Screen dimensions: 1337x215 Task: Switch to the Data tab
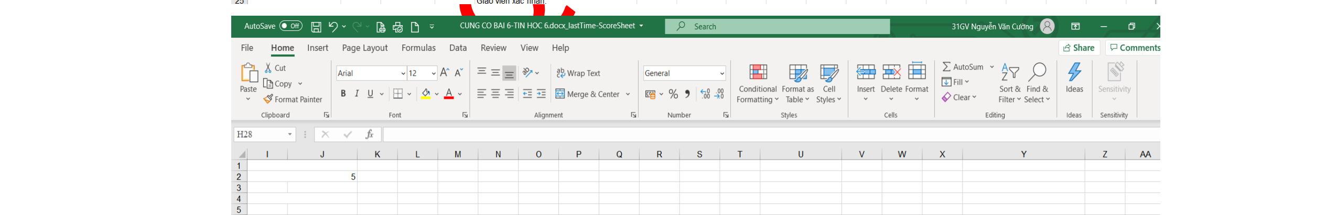tap(458, 48)
